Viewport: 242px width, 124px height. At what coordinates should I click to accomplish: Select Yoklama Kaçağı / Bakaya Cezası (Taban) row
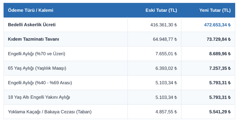pos(119,112)
